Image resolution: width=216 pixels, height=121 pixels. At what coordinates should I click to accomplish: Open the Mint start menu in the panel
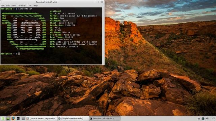pyautogui.click(x=3, y=118)
